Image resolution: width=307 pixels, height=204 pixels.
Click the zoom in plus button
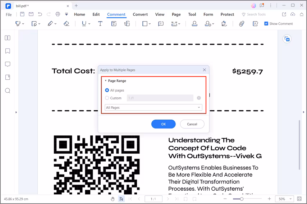(x=269, y=199)
